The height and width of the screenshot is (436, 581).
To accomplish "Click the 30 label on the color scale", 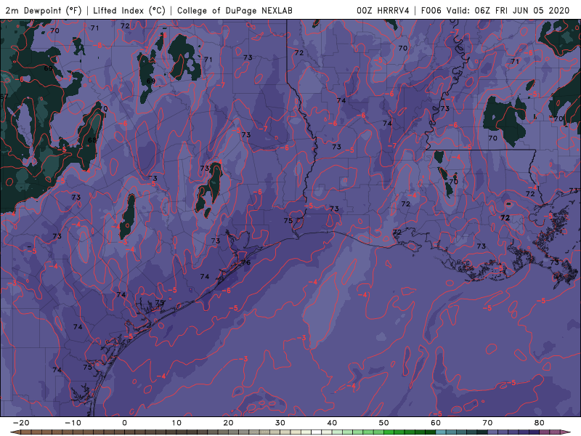I will (280, 423).
